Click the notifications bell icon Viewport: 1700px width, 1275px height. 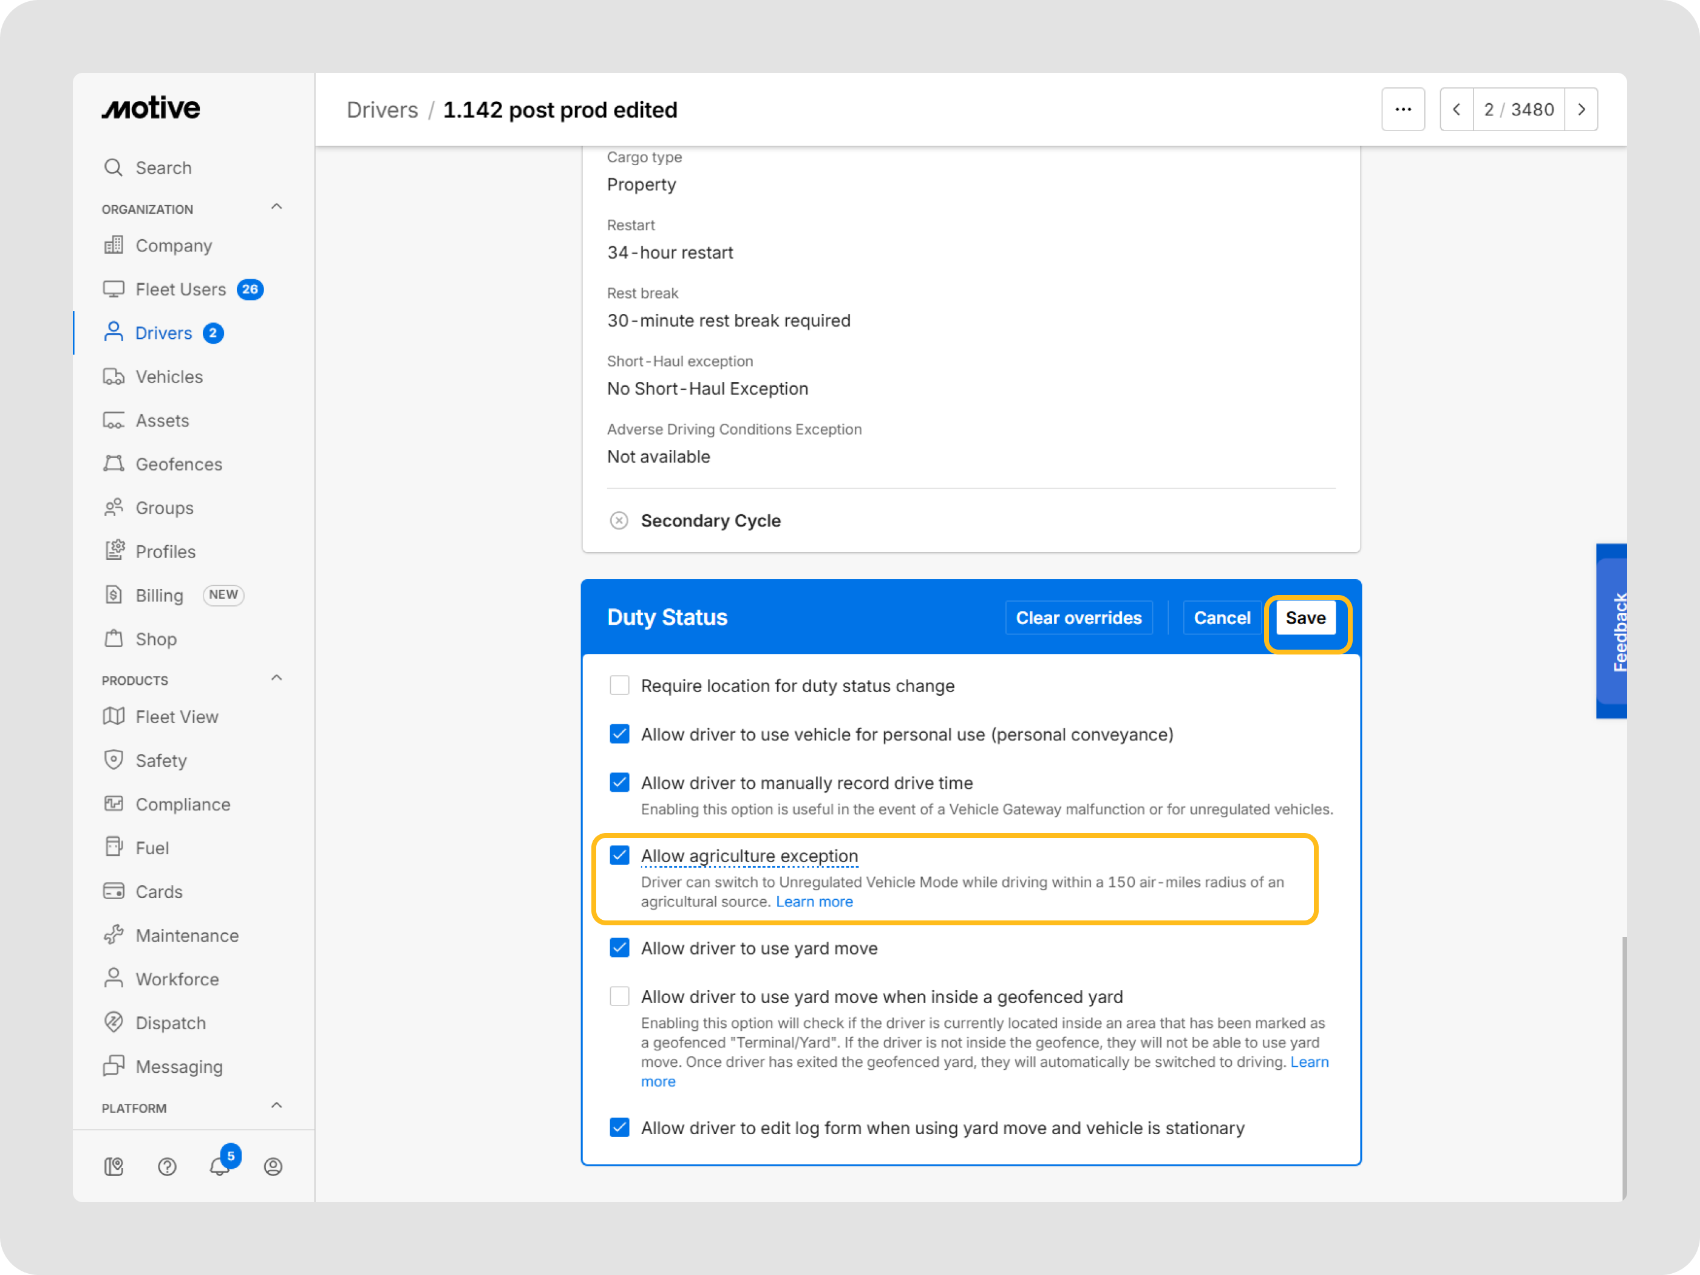point(219,1167)
